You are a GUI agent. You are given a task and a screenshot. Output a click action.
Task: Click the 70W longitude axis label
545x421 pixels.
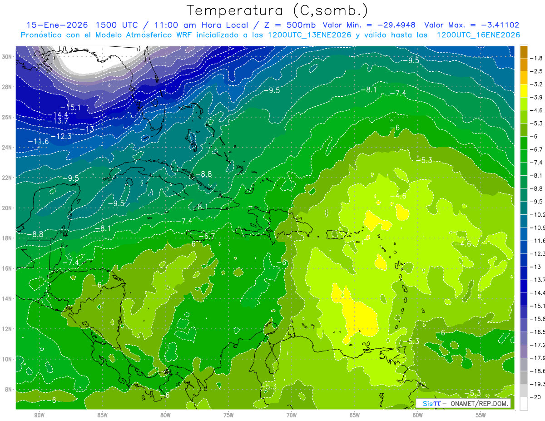pos(292,416)
